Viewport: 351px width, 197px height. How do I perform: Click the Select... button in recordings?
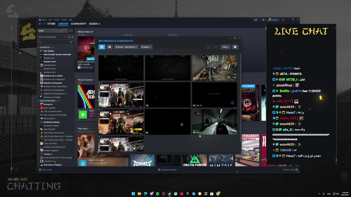click(225, 47)
